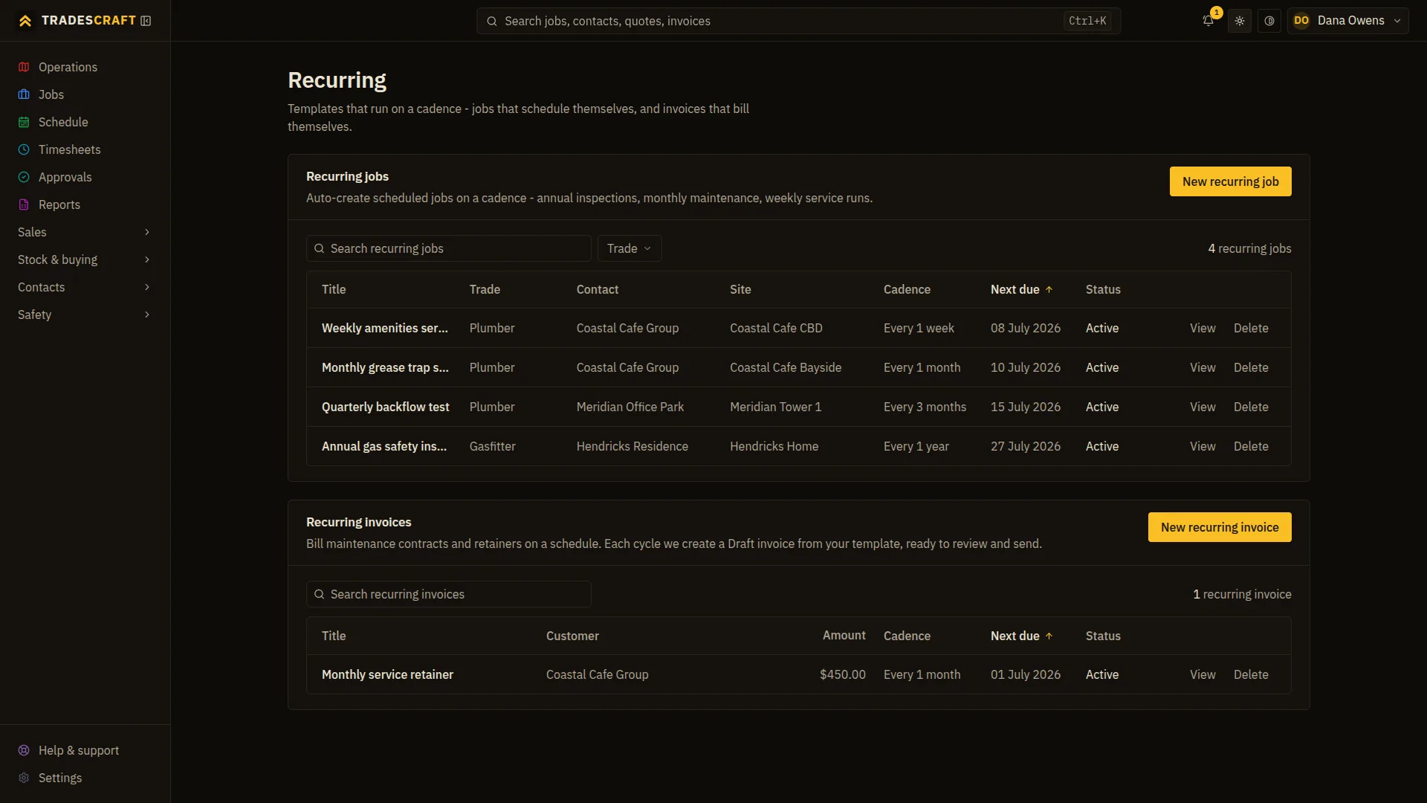This screenshot has width=1427, height=803.
Task: Click the Monthly service retainer title
Action: coord(387,674)
